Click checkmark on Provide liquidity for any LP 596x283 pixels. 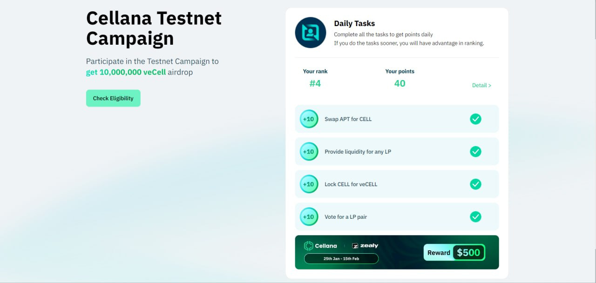[475, 152]
